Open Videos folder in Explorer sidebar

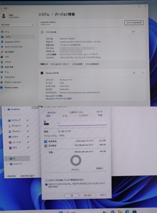[13, 148]
